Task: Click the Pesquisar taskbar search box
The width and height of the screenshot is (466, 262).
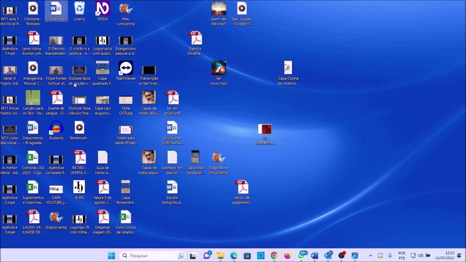Action: [153, 255]
